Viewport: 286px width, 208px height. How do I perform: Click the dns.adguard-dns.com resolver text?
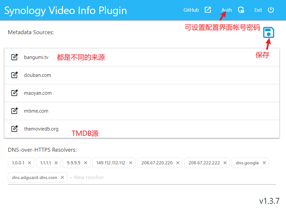coord(34,177)
